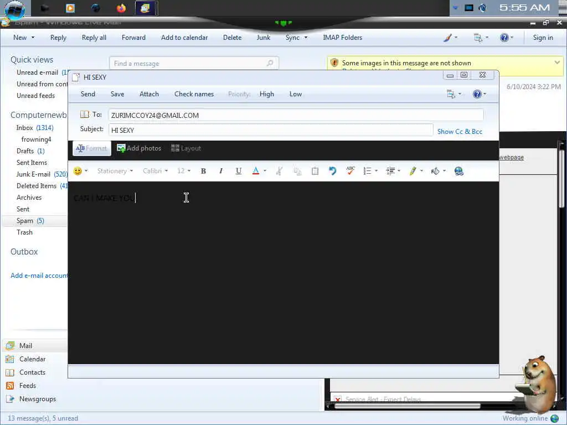Switch to the Add photos tab
The width and height of the screenshot is (567, 425).
coord(139,148)
